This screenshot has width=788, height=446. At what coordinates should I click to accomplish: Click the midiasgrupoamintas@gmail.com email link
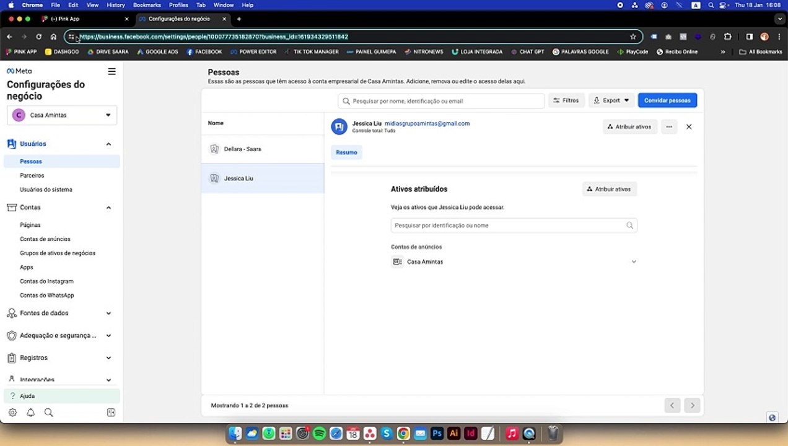(x=427, y=123)
